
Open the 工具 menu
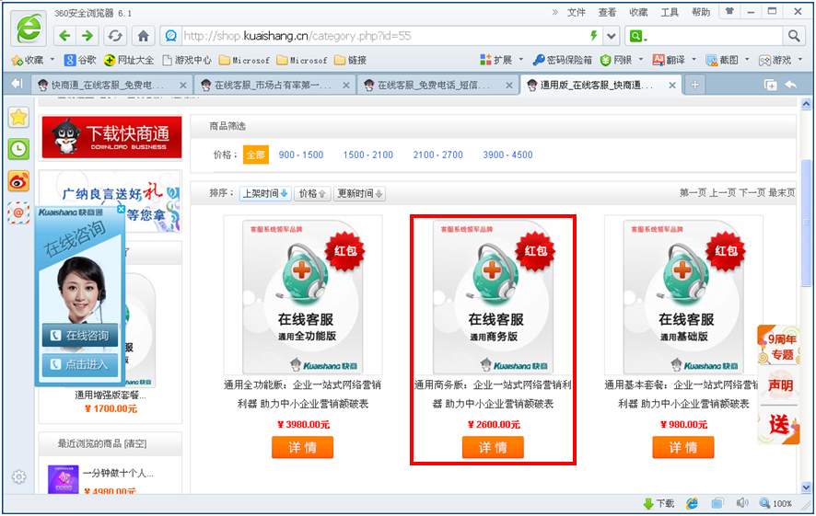670,12
